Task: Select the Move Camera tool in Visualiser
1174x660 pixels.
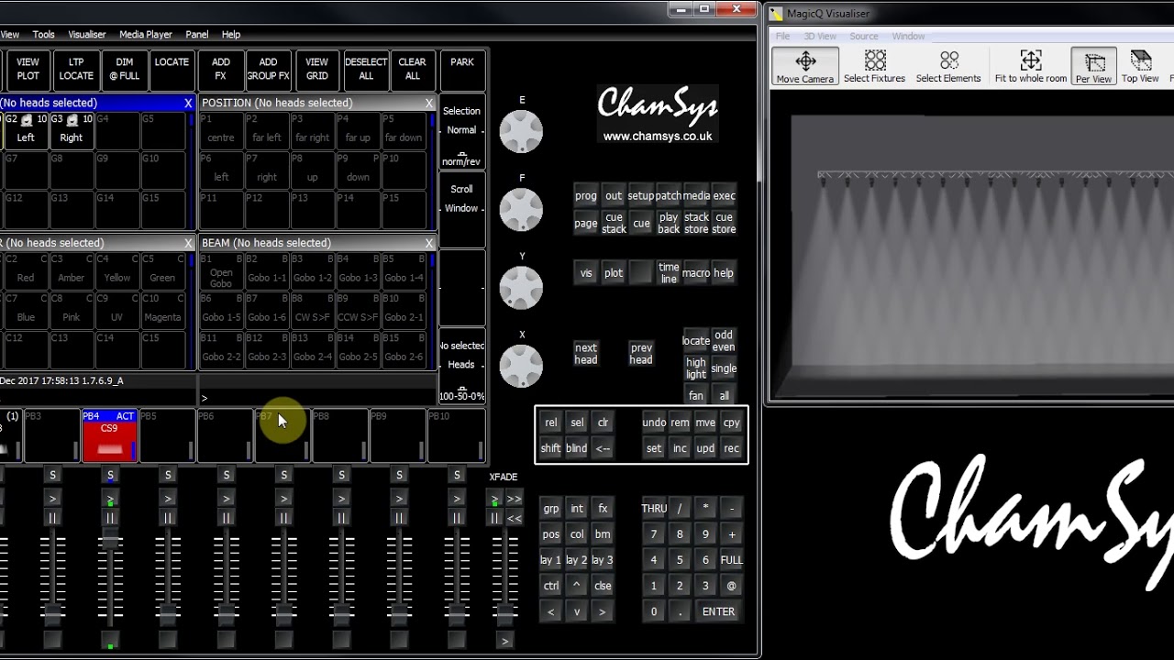Action: tap(805, 67)
